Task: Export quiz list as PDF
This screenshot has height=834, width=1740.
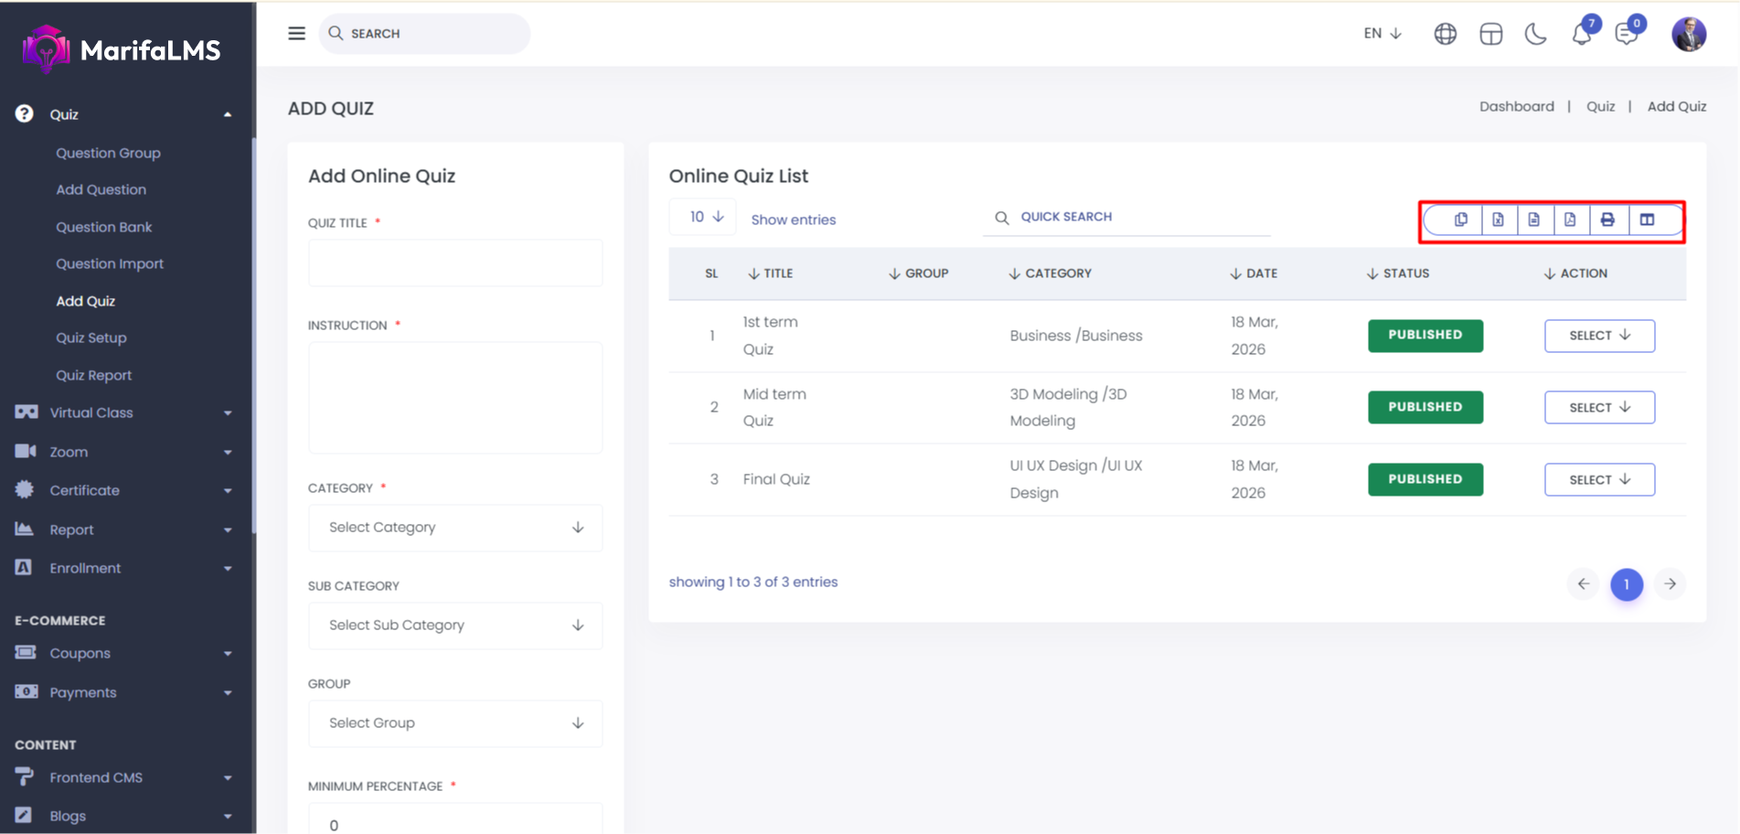Action: point(1570,219)
